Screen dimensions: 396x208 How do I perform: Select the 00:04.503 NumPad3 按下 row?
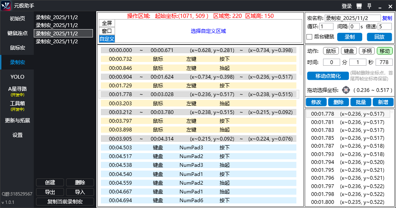point(198,148)
